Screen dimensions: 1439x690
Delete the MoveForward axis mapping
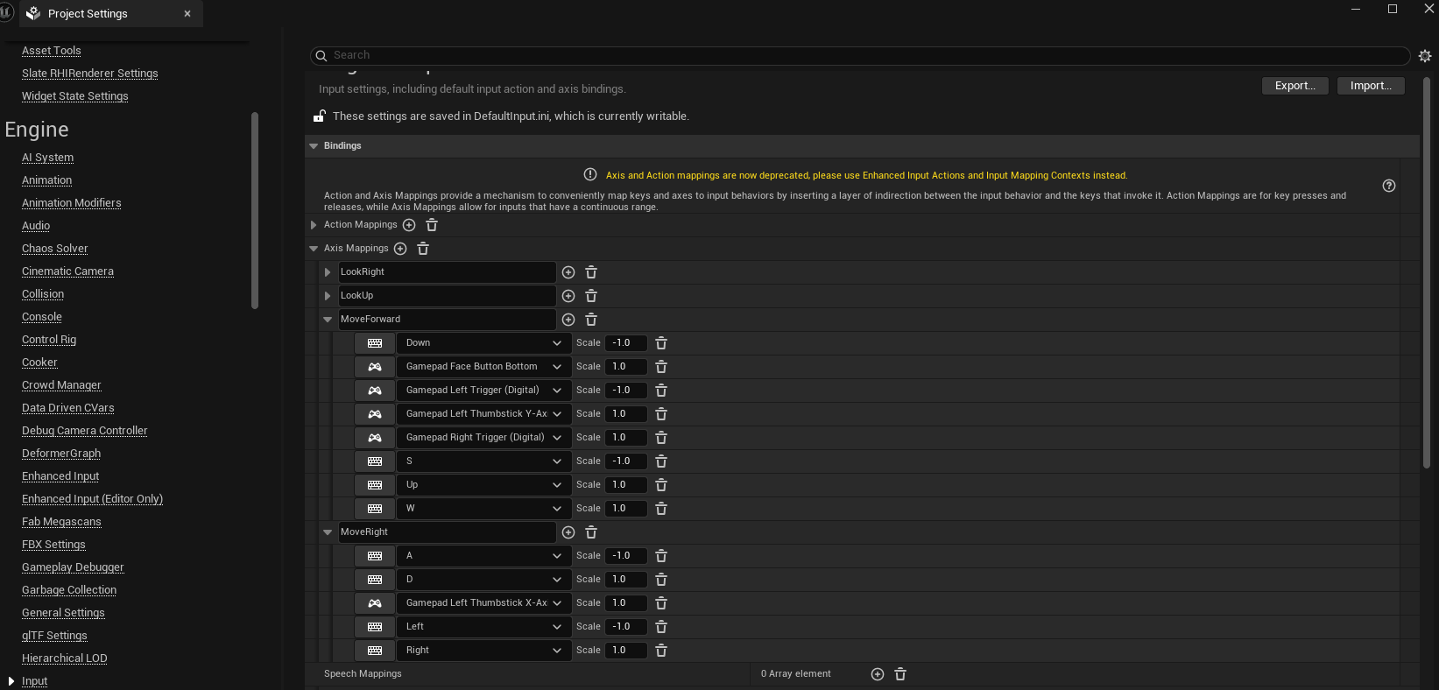tap(591, 320)
